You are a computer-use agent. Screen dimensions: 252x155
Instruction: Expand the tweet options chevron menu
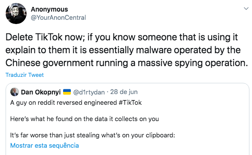tap(246, 9)
